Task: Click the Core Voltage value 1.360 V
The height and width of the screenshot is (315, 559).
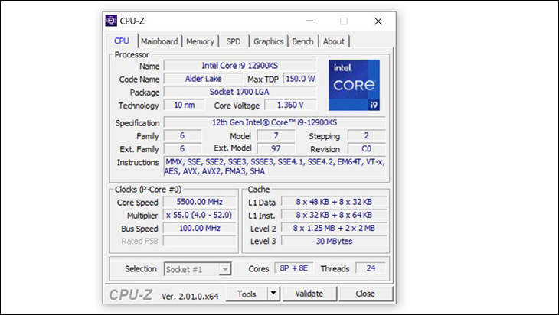Action: coord(290,105)
